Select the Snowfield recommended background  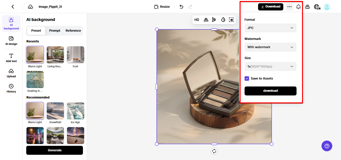[x=55, y=111]
